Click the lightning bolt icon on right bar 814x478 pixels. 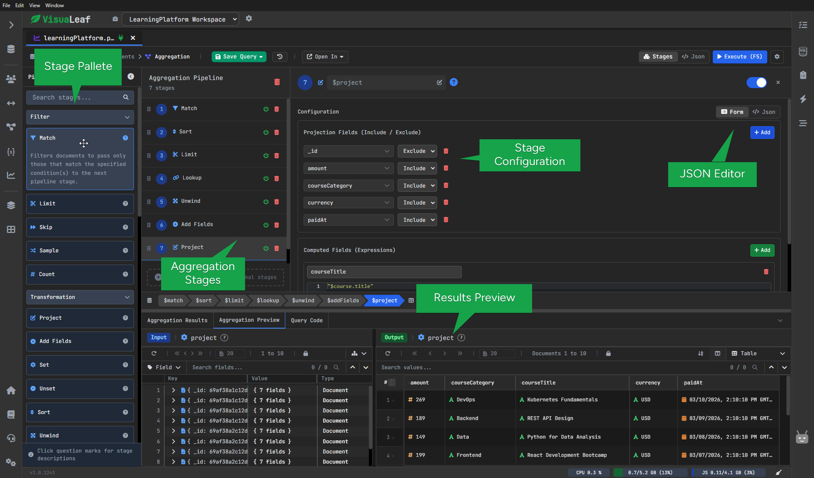click(x=803, y=99)
